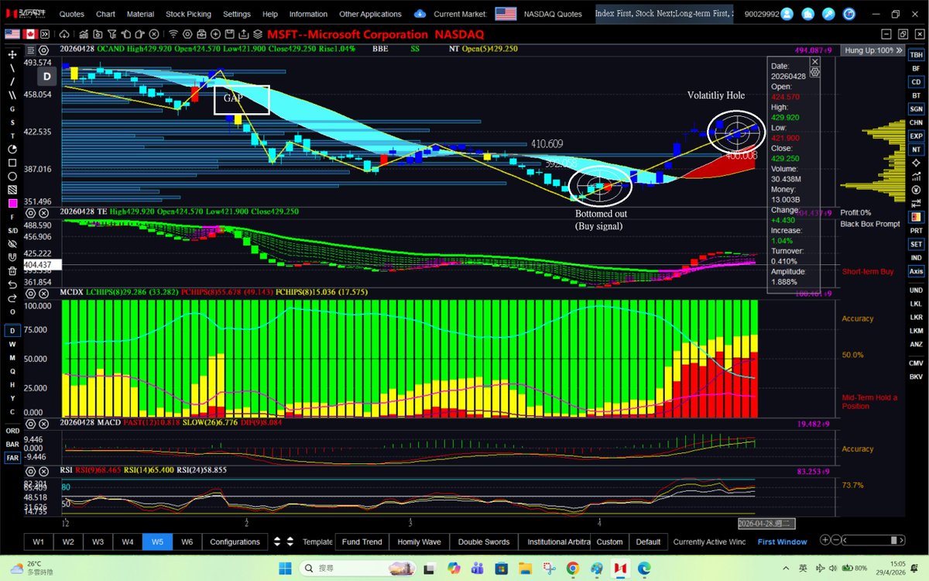Image resolution: width=929 pixels, height=581 pixels.
Task: Click the Default template button
Action: 648,541
